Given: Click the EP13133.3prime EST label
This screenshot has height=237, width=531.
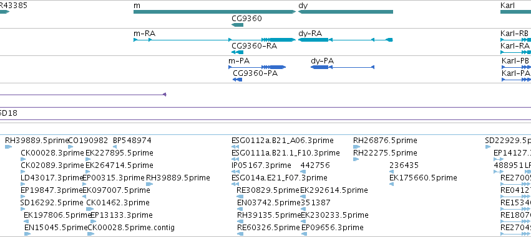Looking at the screenshot, I should tap(122, 215).
